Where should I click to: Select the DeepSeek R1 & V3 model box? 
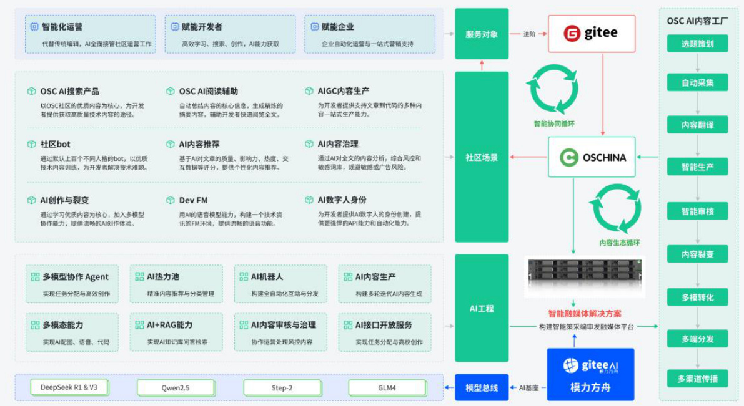pyautogui.click(x=69, y=387)
